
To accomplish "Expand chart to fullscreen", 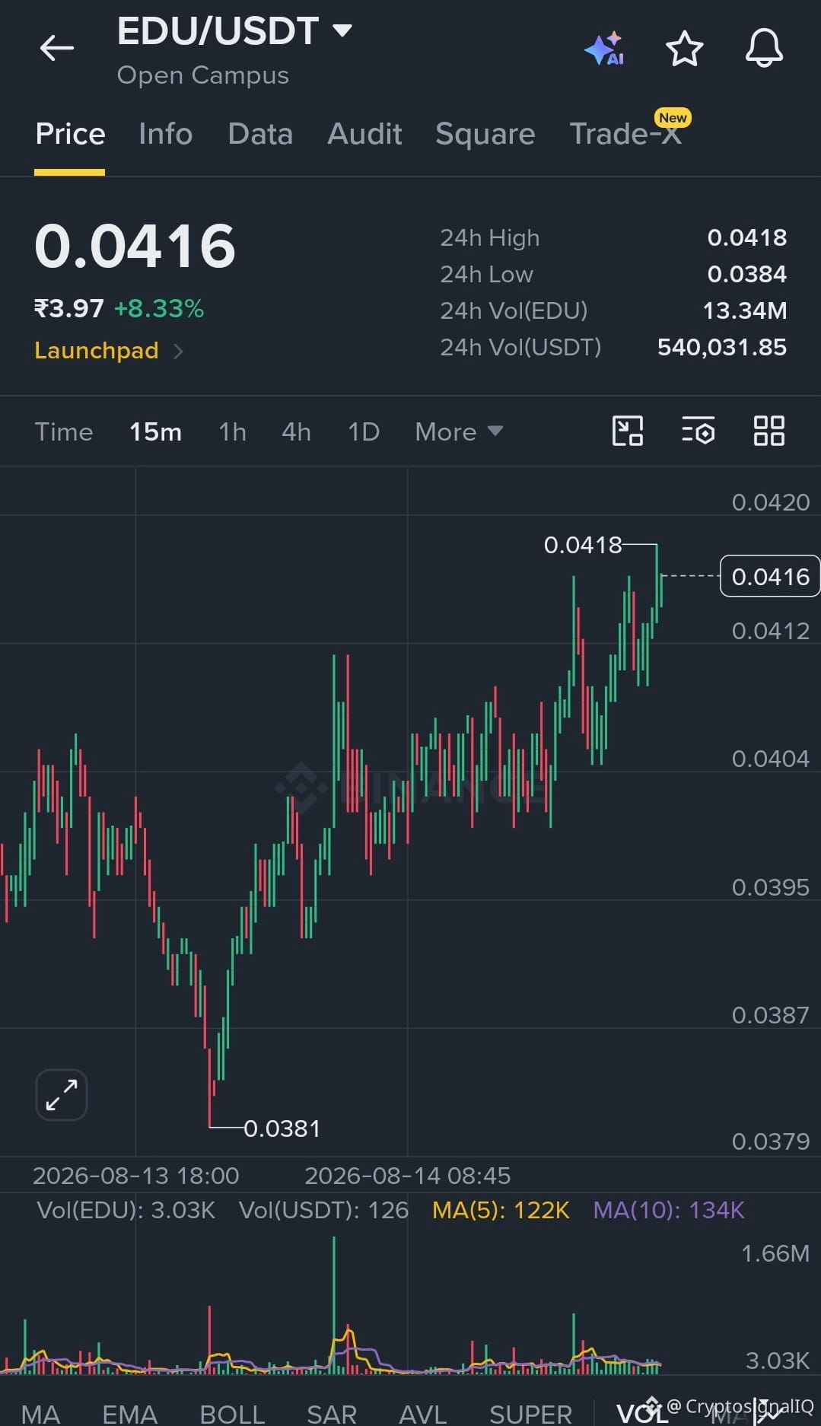I will (x=62, y=1095).
